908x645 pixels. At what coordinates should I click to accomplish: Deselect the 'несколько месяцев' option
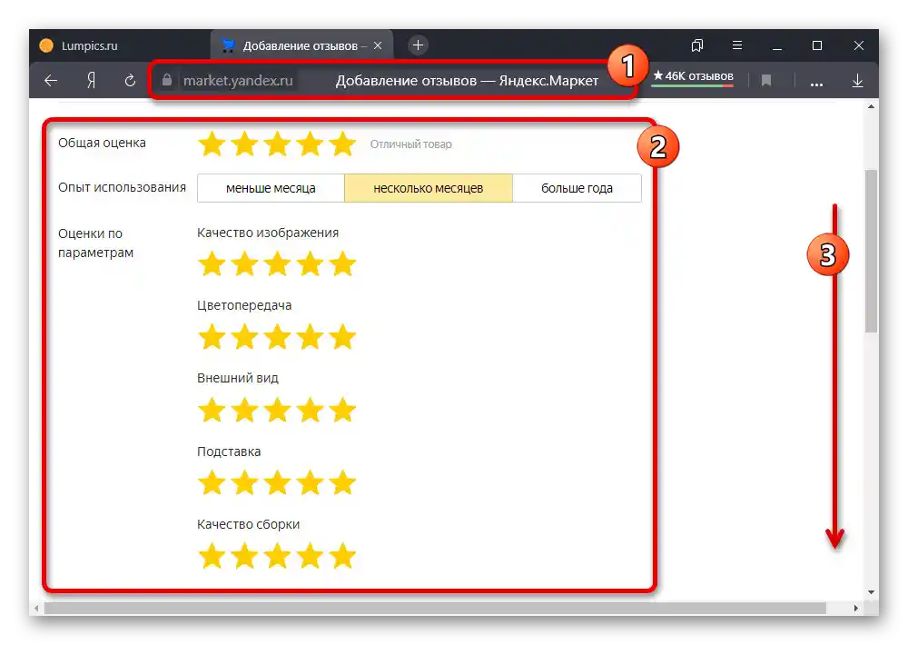[x=428, y=187]
